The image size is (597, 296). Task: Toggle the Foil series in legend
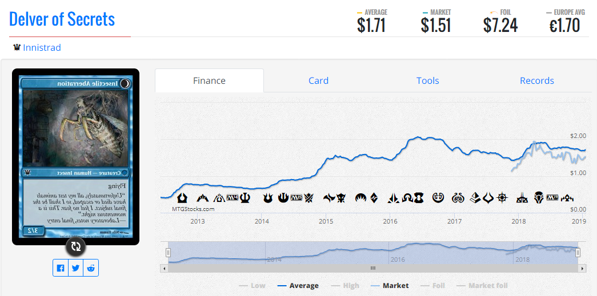click(x=432, y=286)
